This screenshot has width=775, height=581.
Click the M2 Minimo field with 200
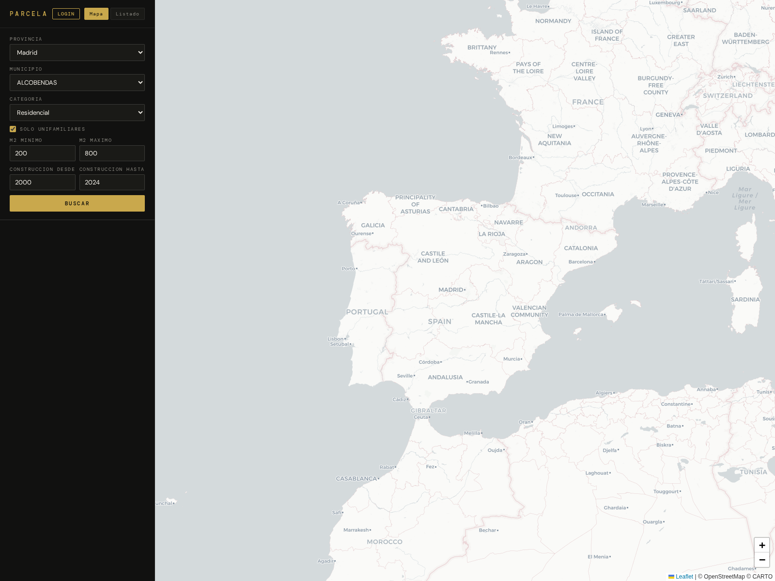[x=43, y=153]
